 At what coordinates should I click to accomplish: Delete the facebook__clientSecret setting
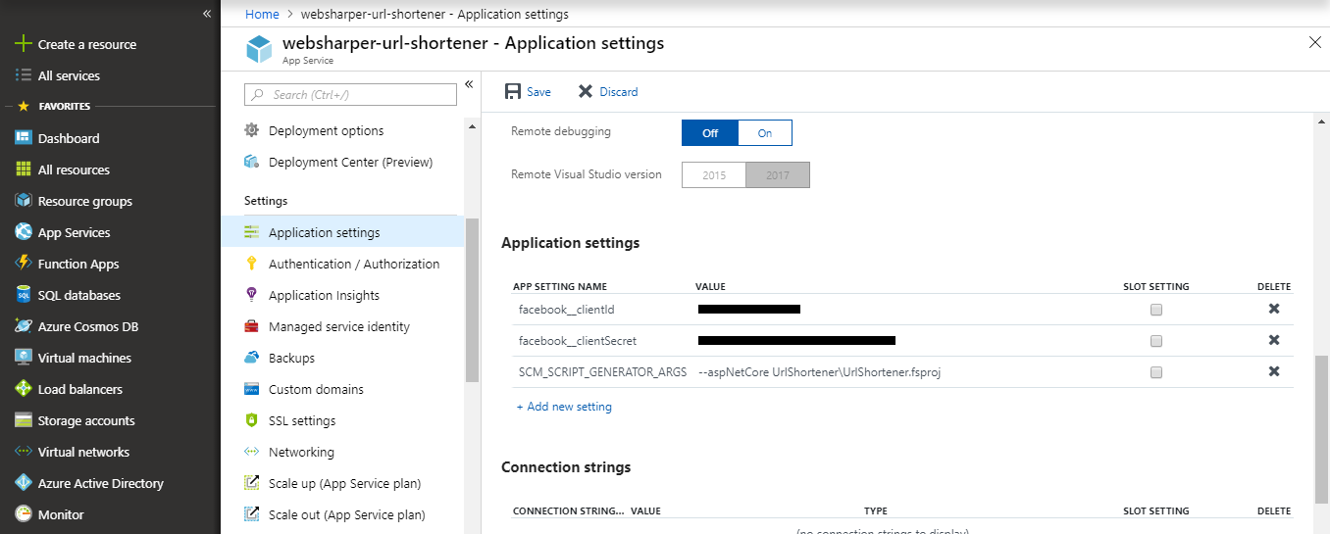pyautogui.click(x=1274, y=340)
